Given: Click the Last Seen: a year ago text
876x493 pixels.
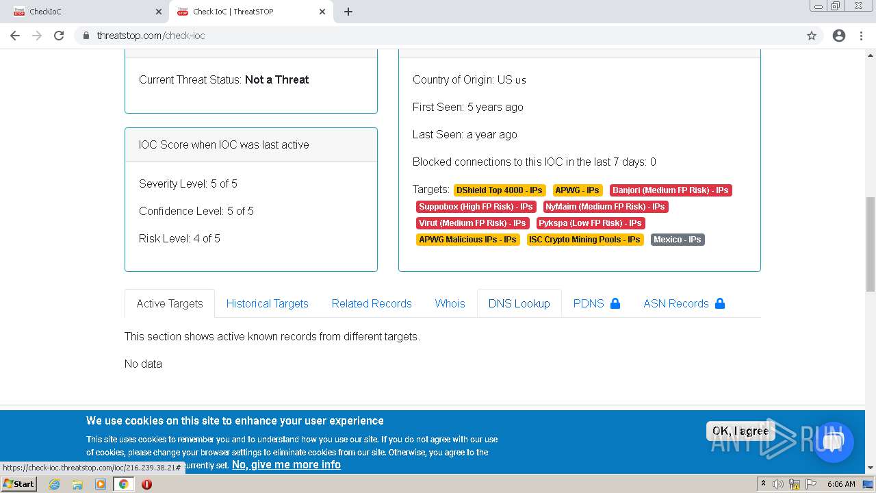Looking at the screenshot, I should [x=465, y=134].
